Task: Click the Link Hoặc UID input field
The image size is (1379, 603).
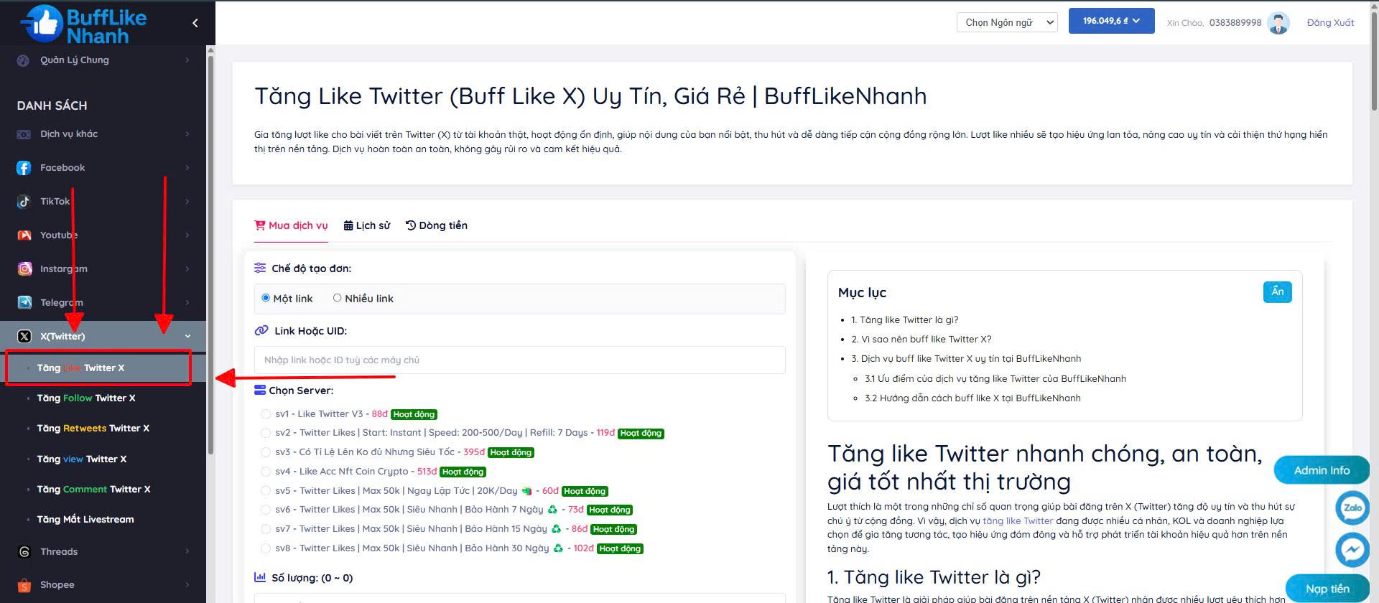Action: (x=520, y=360)
